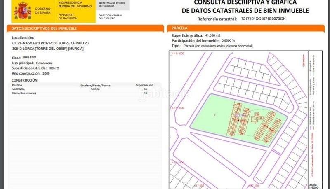Select 'Parcela con varios inmuebles [division horizontal]' text
Screen dimensions: 330x189
[x=218, y=46]
